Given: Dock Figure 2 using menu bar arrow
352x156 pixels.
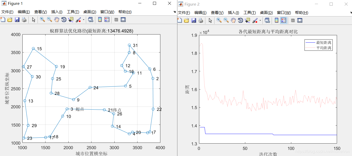Looking at the screenshot, I should [350, 12].
